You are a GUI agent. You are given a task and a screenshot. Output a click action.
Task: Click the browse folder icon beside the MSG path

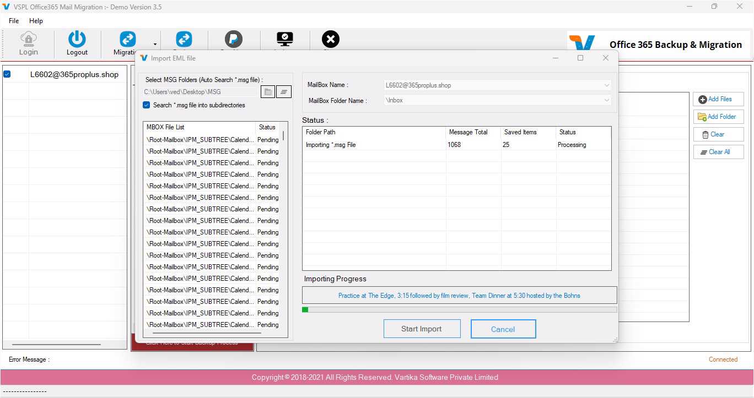268,92
